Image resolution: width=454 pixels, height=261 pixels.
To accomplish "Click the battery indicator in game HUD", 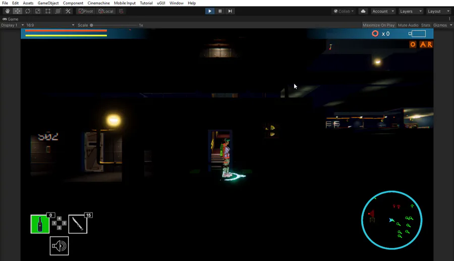I will 417,34.
